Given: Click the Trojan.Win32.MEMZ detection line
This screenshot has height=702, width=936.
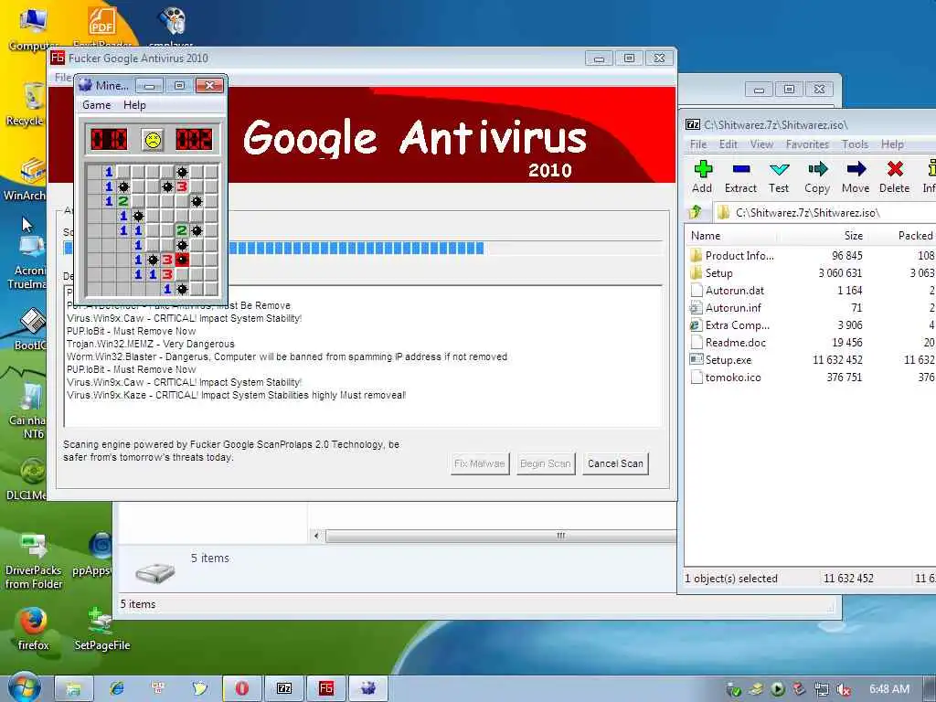Looking at the screenshot, I should pyautogui.click(x=151, y=344).
